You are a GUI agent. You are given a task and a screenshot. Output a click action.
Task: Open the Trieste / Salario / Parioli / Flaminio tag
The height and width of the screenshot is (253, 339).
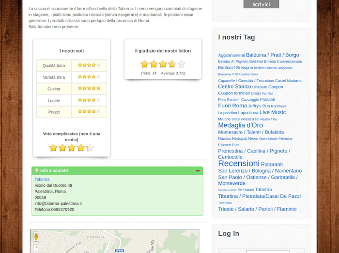tap(257, 209)
